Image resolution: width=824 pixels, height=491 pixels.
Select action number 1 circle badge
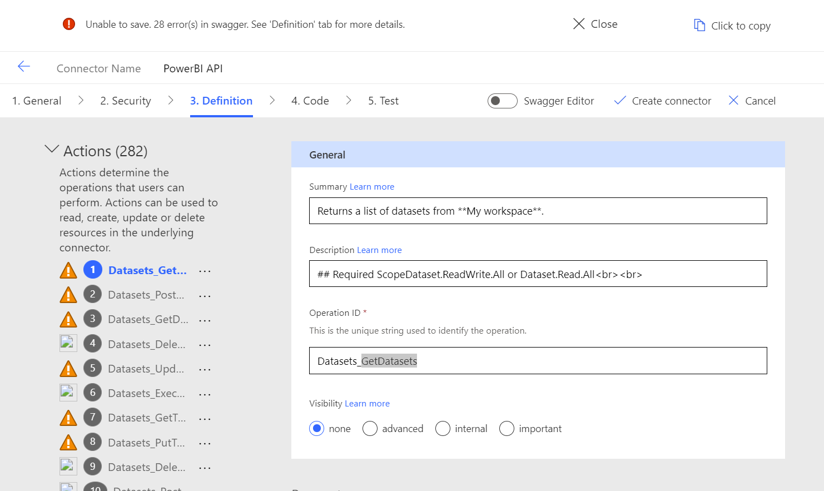93,270
